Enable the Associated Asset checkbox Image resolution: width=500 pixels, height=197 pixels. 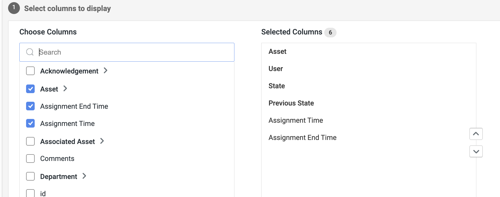pos(30,141)
